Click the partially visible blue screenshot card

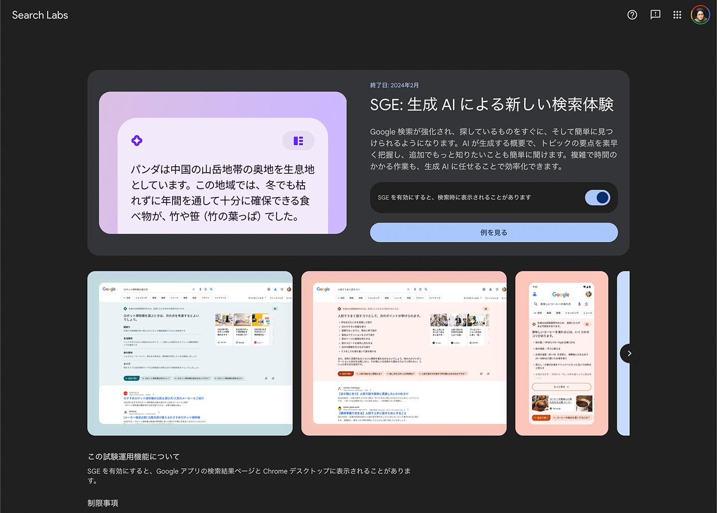point(623,353)
